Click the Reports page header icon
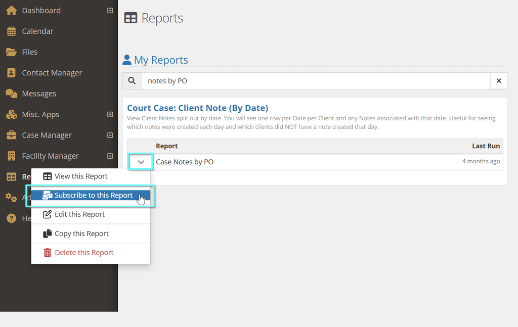Viewport: 518px width, 327px height. point(131,18)
